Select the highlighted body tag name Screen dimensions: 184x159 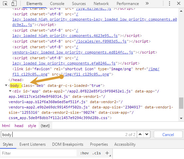tap(15, 85)
